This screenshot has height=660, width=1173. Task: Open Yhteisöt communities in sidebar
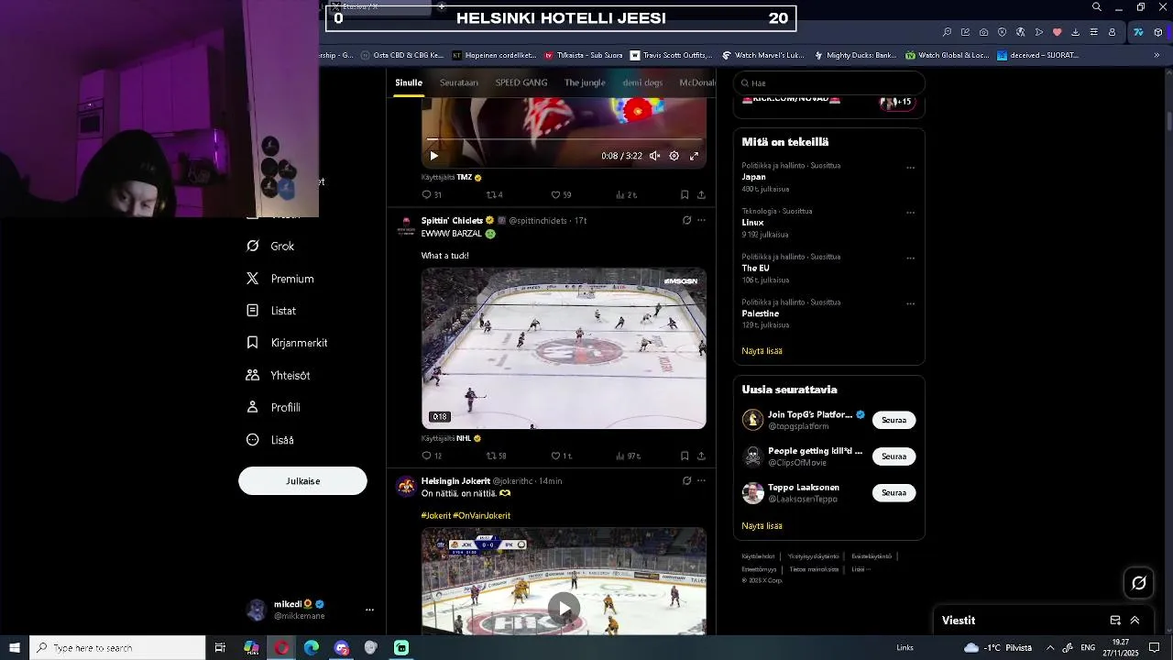[x=278, y=376]
